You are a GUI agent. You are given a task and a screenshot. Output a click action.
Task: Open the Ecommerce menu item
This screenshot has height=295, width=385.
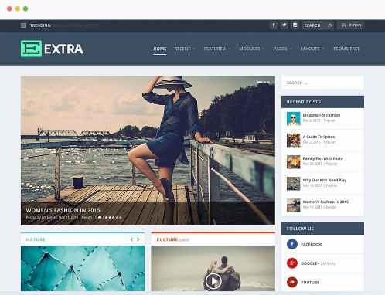pos(346,49)
